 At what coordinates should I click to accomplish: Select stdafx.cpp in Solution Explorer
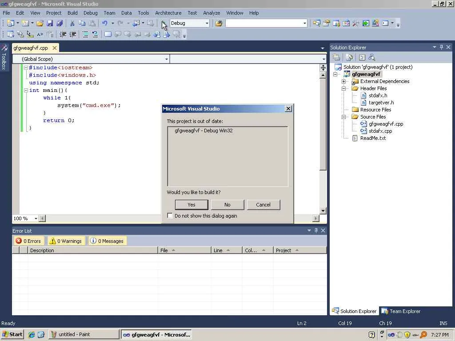tap(380, 131)
